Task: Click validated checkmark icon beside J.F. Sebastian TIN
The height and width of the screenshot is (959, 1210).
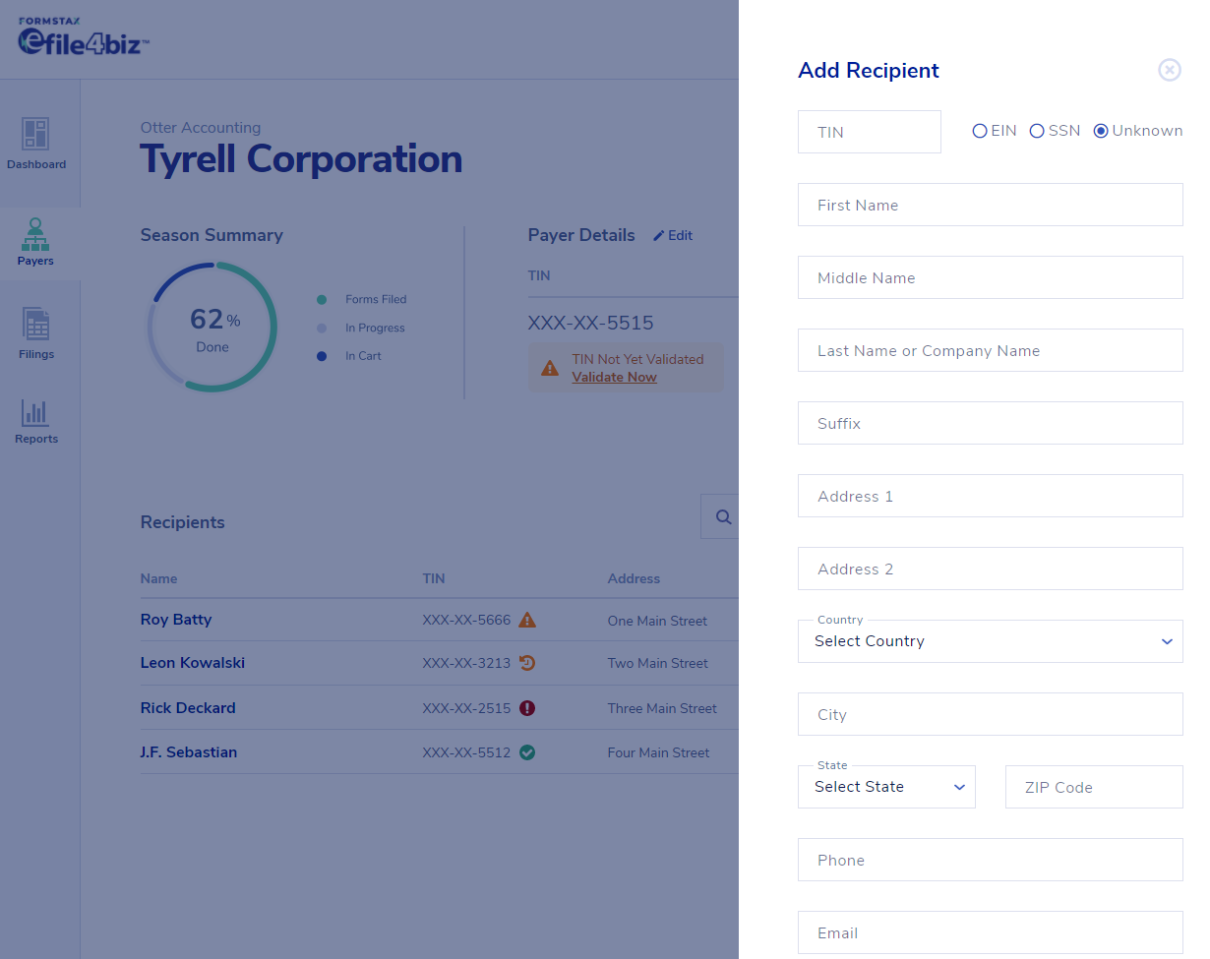Action: [527, 752]
